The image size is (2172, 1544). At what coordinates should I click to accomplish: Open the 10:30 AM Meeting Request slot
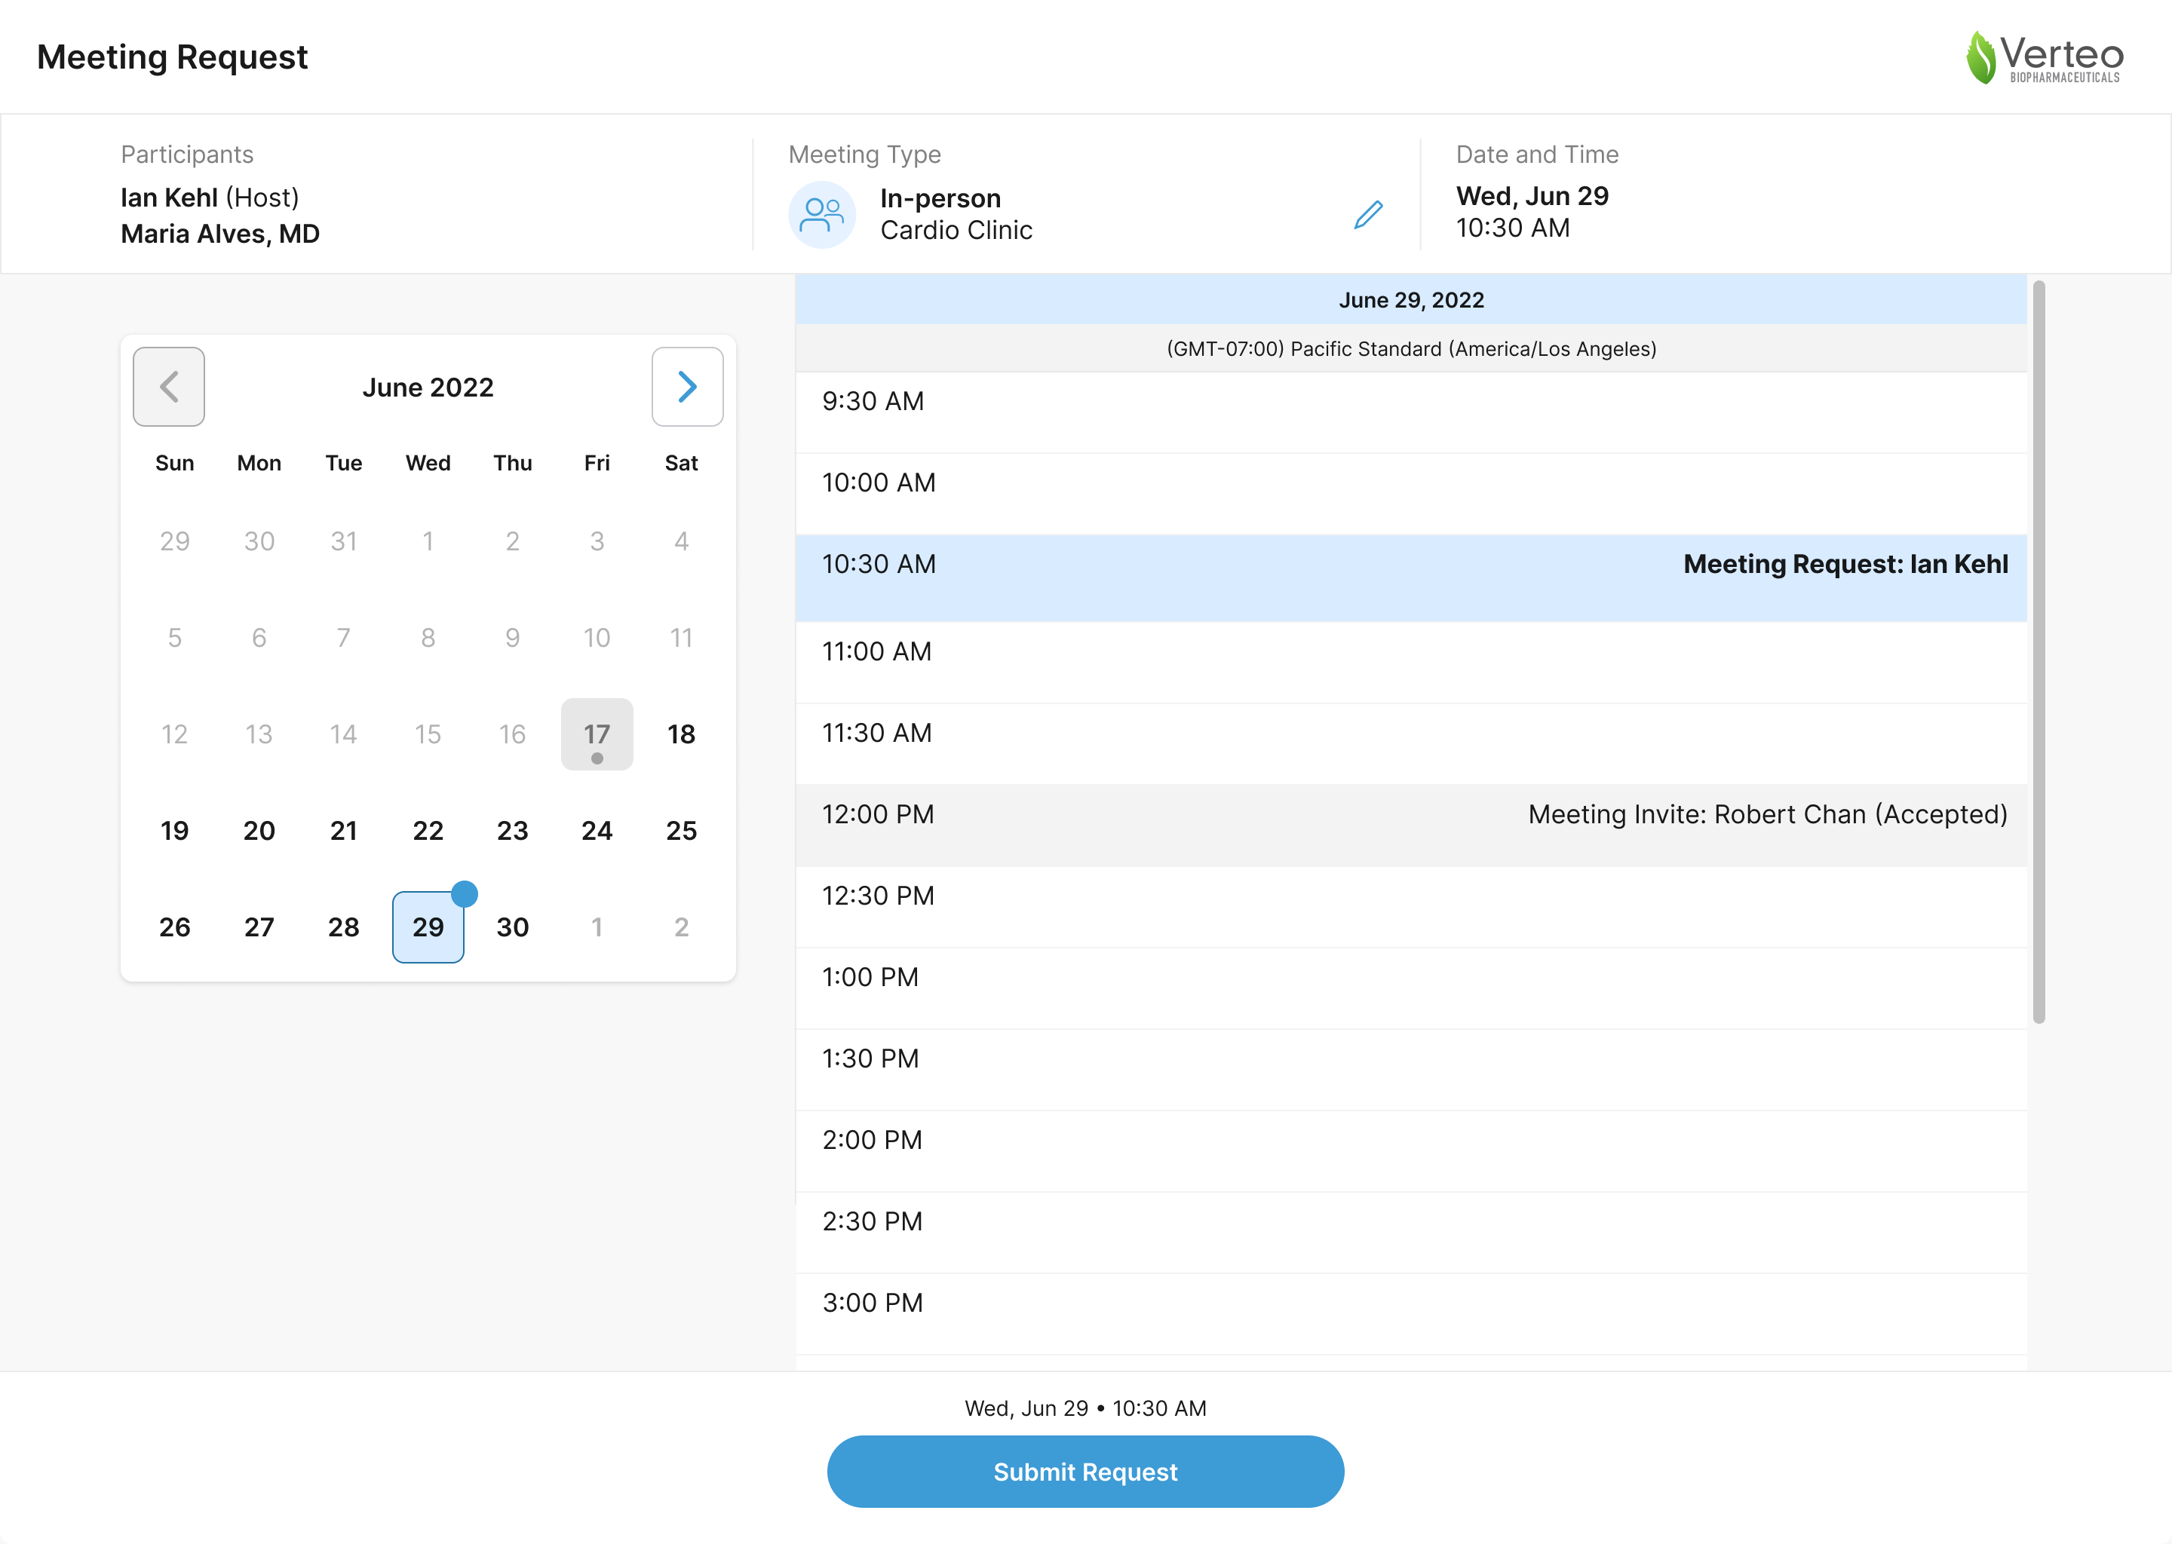point(1411,577)
